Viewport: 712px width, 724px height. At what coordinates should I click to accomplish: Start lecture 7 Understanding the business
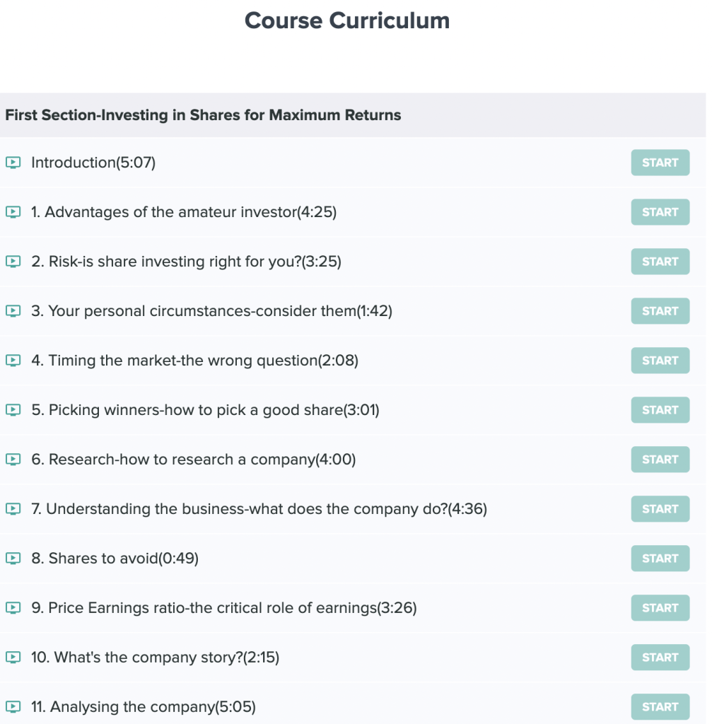pyautogui.click(x=660, y=509)
